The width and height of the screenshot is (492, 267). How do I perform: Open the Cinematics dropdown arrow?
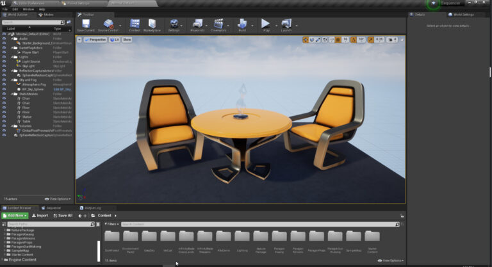click(228, 26)
